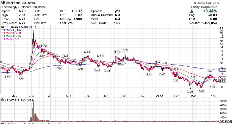The height and width of the screenshot is (124, 233).
Task: Click the 9.10 October low label
Action: 107,71
